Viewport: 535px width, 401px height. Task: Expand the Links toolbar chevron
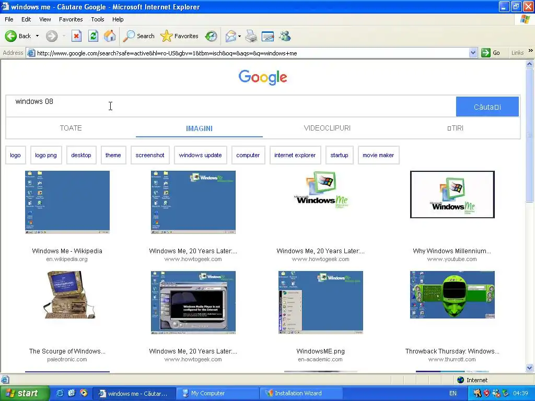pyautogui.click(x=531, y=51)
